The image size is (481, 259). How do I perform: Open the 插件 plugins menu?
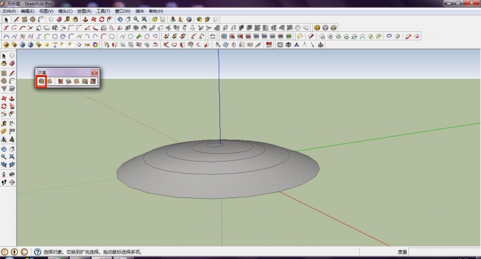pyautogui.click(x=140, y=11)
